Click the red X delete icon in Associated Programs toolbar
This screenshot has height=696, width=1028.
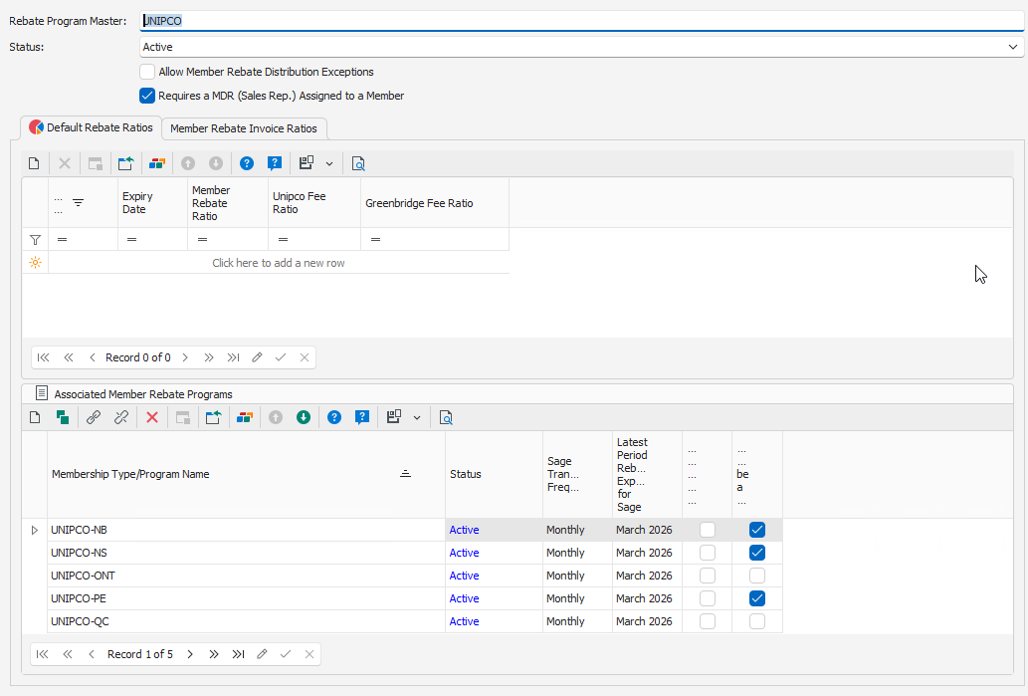[152, 417]
